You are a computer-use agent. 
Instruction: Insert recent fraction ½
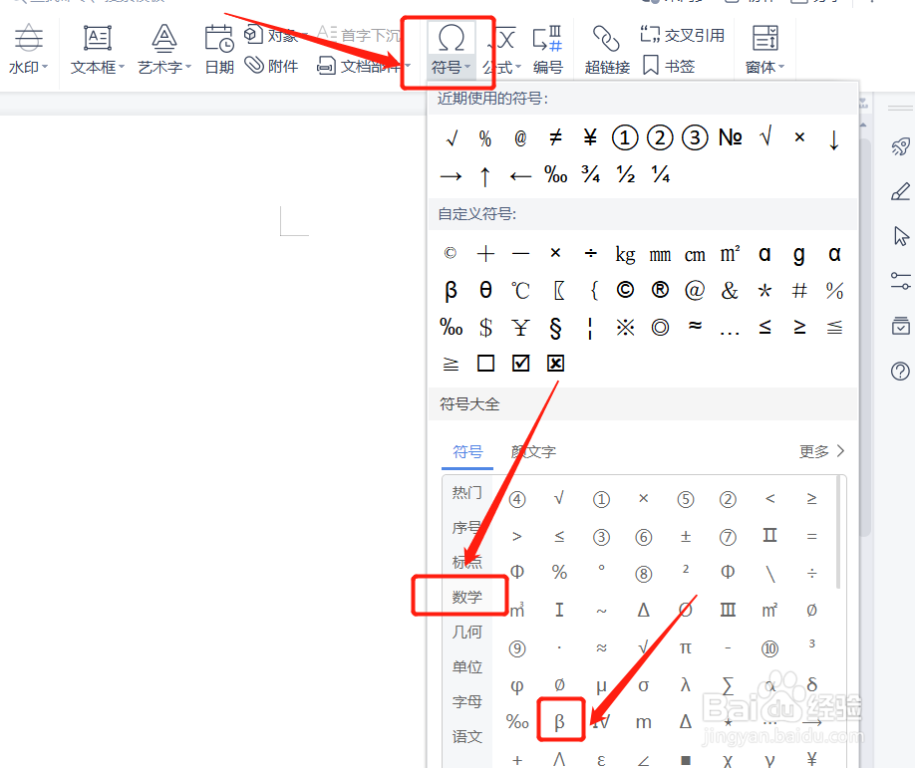pos(626,173)
